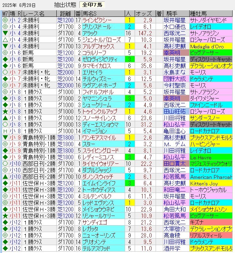This screenshot has width=235, height=253.
Task: Click the circle mark beside ディーエスショウマ
Action: (x=5, y=124)
